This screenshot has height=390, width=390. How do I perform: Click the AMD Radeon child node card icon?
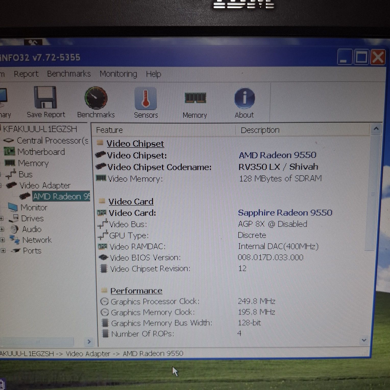point(25,196)
